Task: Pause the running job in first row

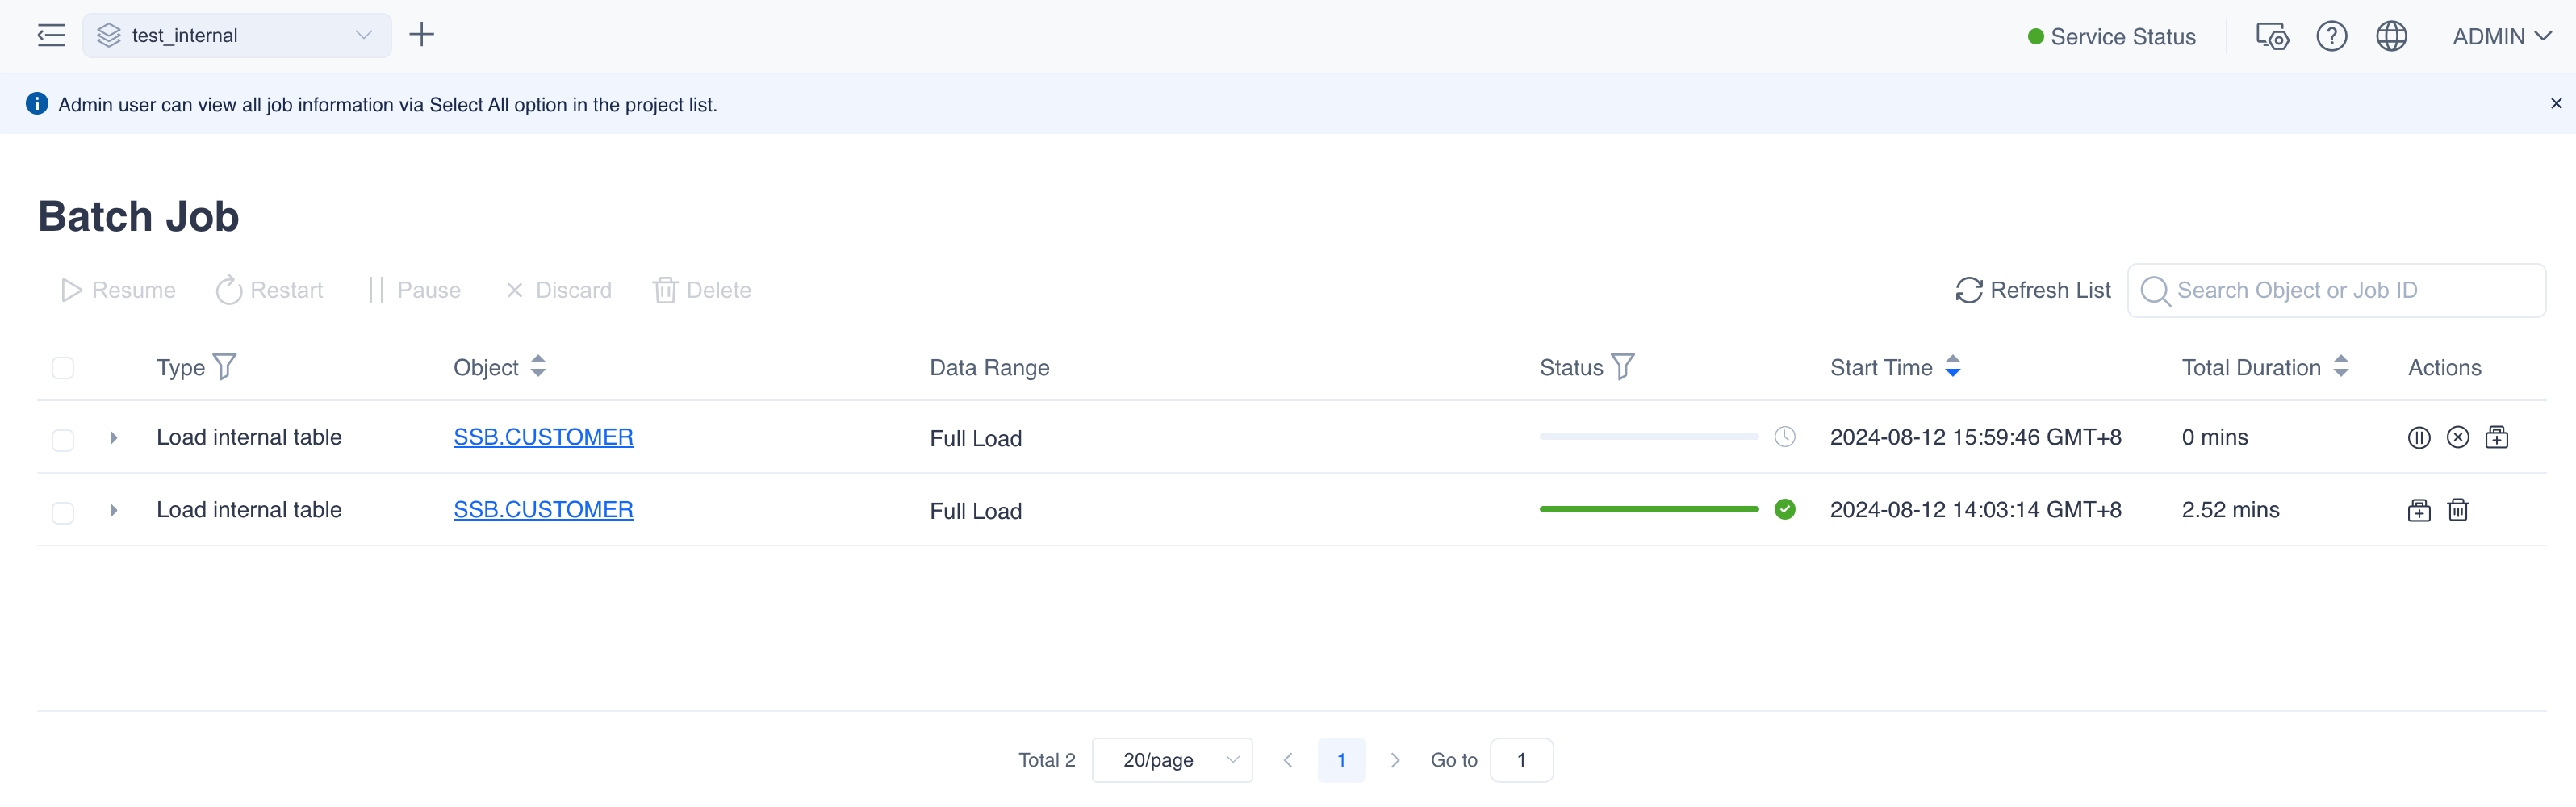Action: 2418,438
